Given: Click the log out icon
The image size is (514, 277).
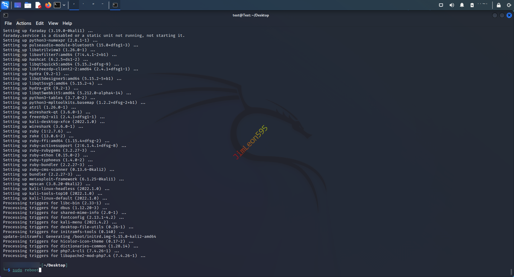Looking at the screenshot, I should click(509, 5).
